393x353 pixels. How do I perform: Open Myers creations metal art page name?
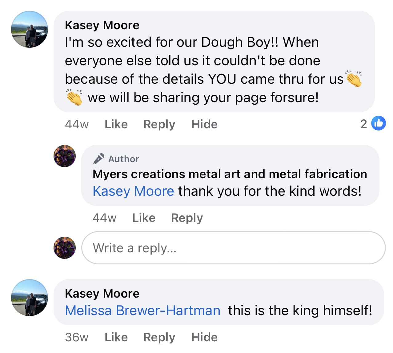click(230, 174)
